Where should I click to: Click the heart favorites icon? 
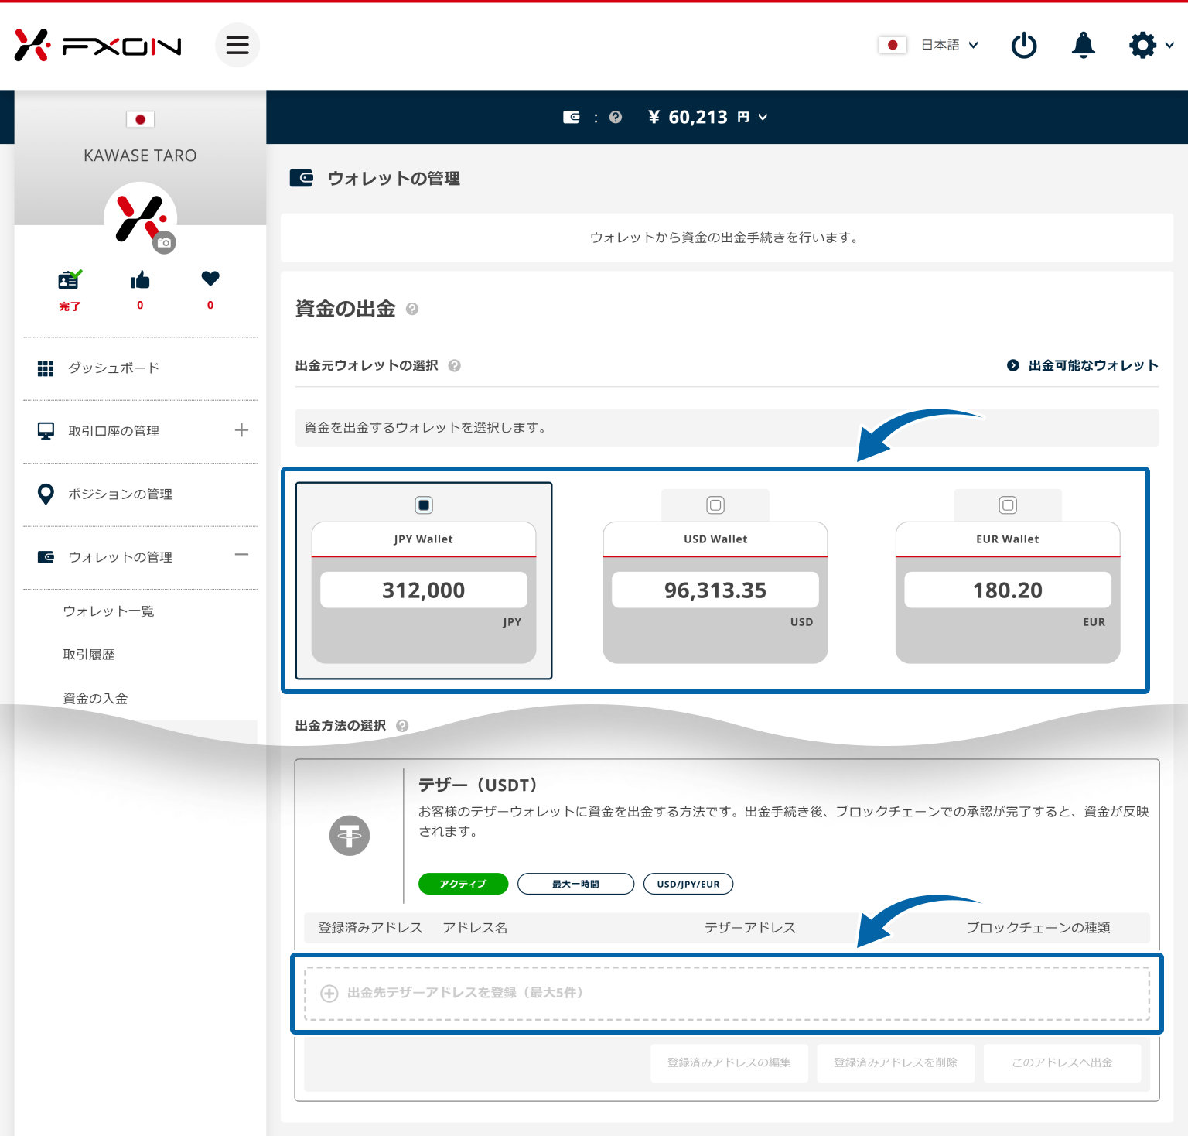click(x=210, y=279)
